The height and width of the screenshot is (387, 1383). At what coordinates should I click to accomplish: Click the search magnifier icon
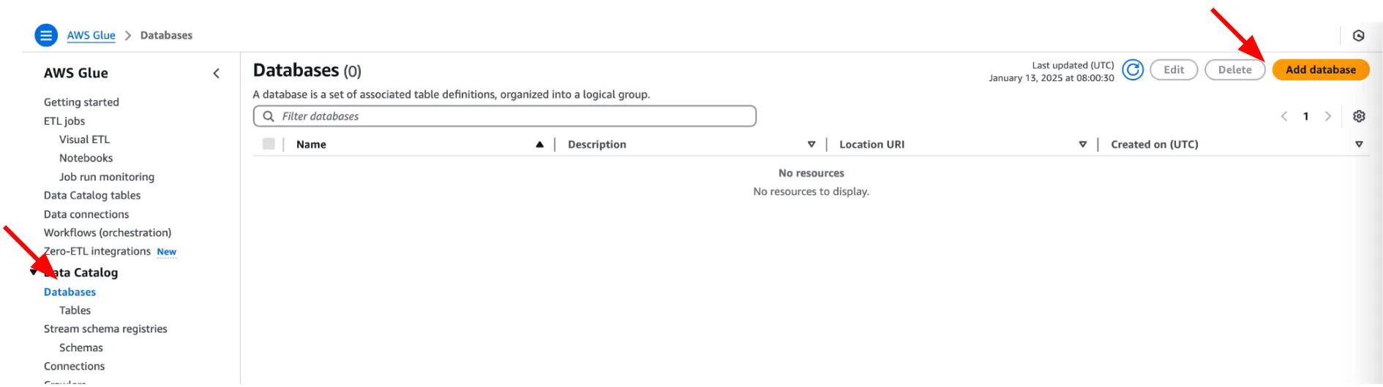tap(269, 116)
